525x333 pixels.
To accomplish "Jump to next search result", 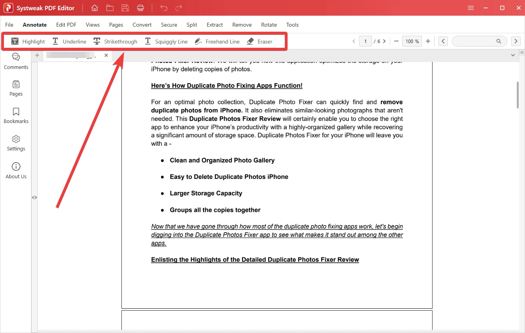I will point(516,41).
